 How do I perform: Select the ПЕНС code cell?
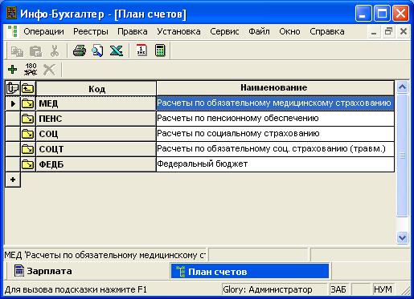(96, 119)
